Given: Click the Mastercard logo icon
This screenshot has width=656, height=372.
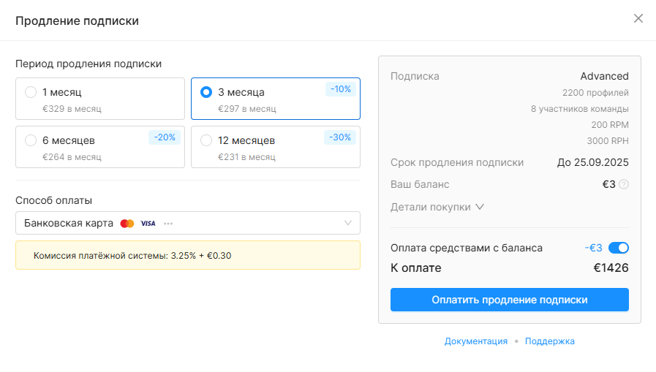Looking at the screenshot, I should (x=127, y=224).
